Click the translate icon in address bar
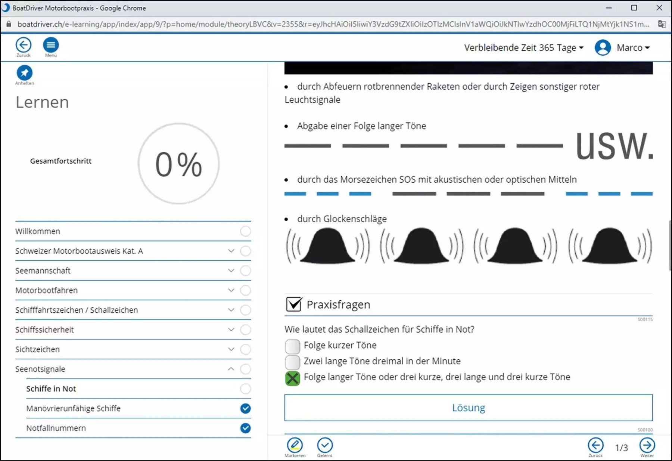This screenshot has height=461, width=672. click(x=662, y=24)
